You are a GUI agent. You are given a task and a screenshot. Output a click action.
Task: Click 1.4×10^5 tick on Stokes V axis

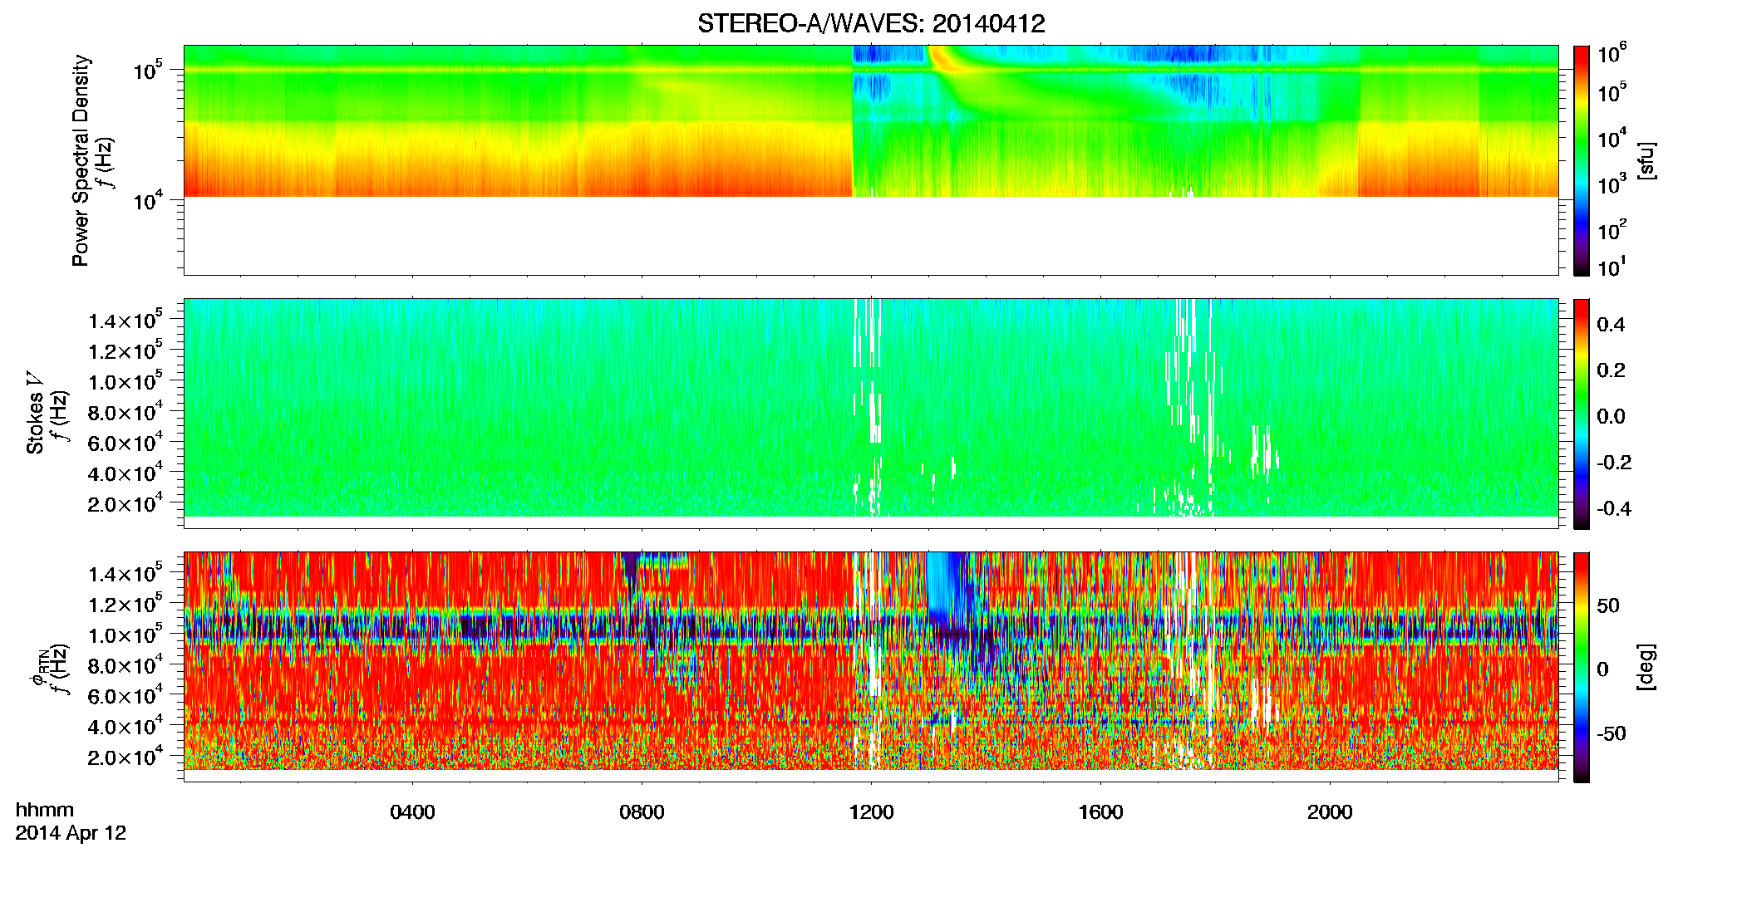[x=125, y=319]
